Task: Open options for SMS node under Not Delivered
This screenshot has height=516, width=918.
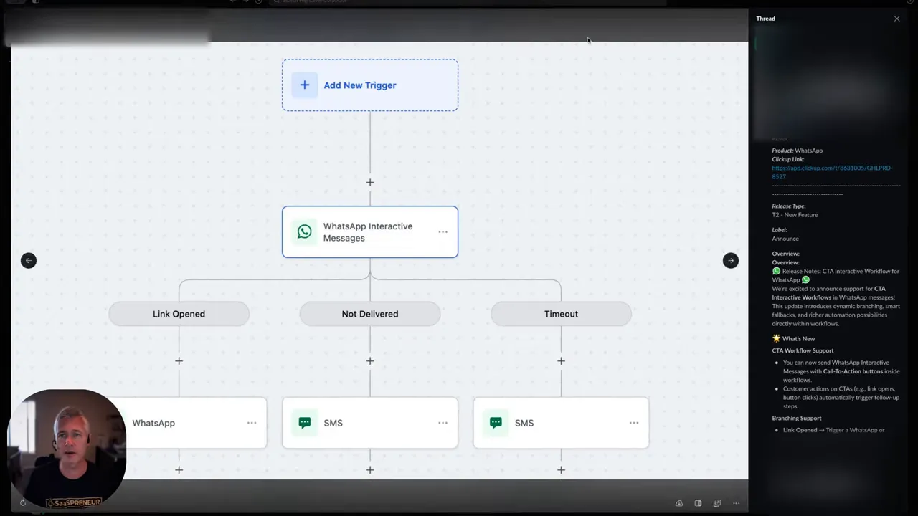Action: (x=443, y=423)
